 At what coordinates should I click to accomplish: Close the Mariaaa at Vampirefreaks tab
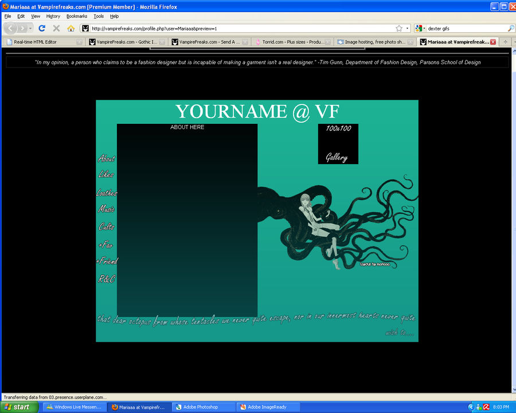(x=493, y=42)
